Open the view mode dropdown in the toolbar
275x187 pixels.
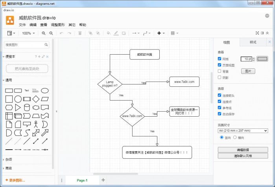[x=11, y=33]
